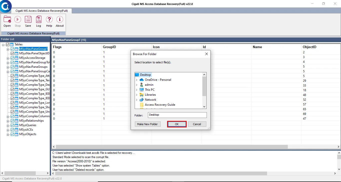Viewport: 341px width, 182px height.
Task: Click the Flags column header
Action: [x=77, y=47]
